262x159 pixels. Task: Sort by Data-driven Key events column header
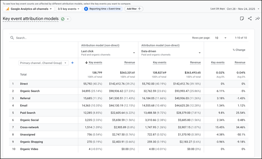coord(160,62)
